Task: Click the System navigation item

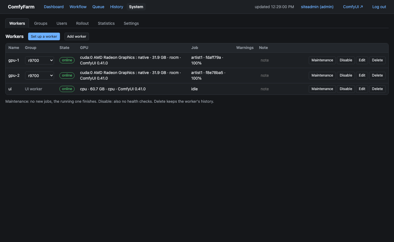Action: coord(136,7)
